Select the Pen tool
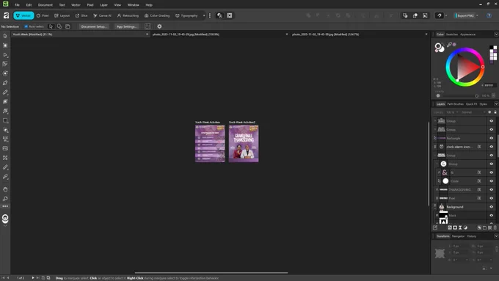499x281 pixels. (5, 83)
